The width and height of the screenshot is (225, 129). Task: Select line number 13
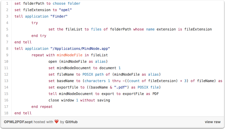coord(6,81)
